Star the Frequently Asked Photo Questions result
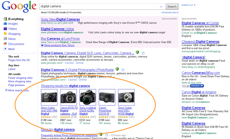The height and width of the screenshot is (139, 230). click(107, 135)
